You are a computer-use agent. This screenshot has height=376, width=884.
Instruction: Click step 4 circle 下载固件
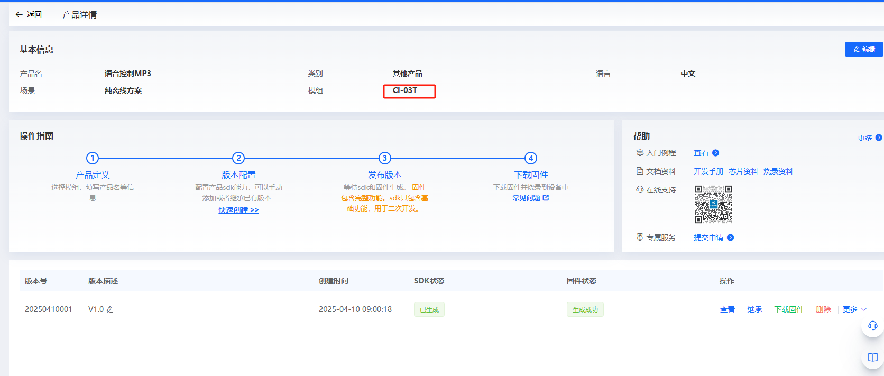[x=531, y=158]
